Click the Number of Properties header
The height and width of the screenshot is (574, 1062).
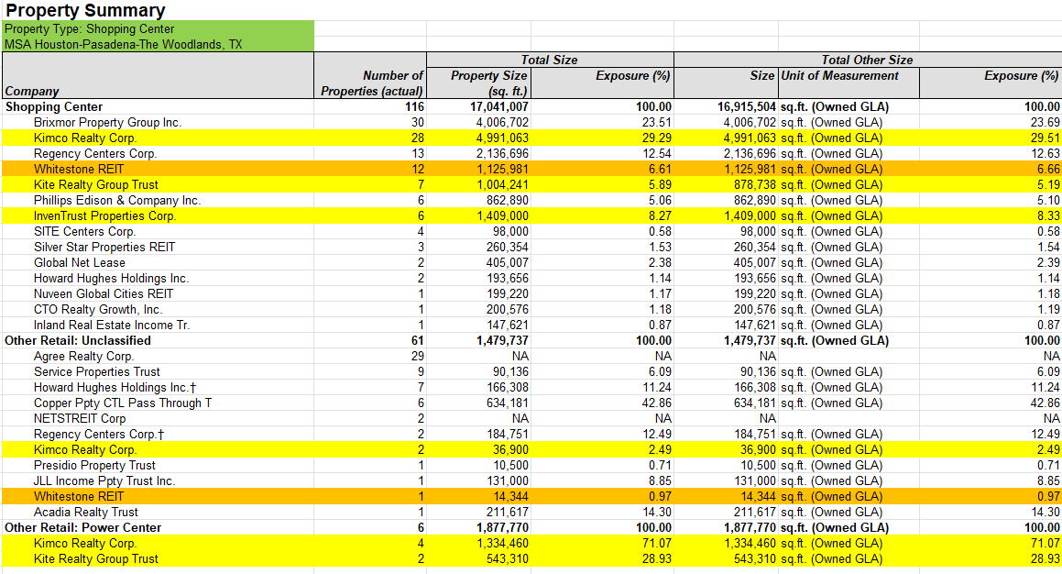point(372,83)
